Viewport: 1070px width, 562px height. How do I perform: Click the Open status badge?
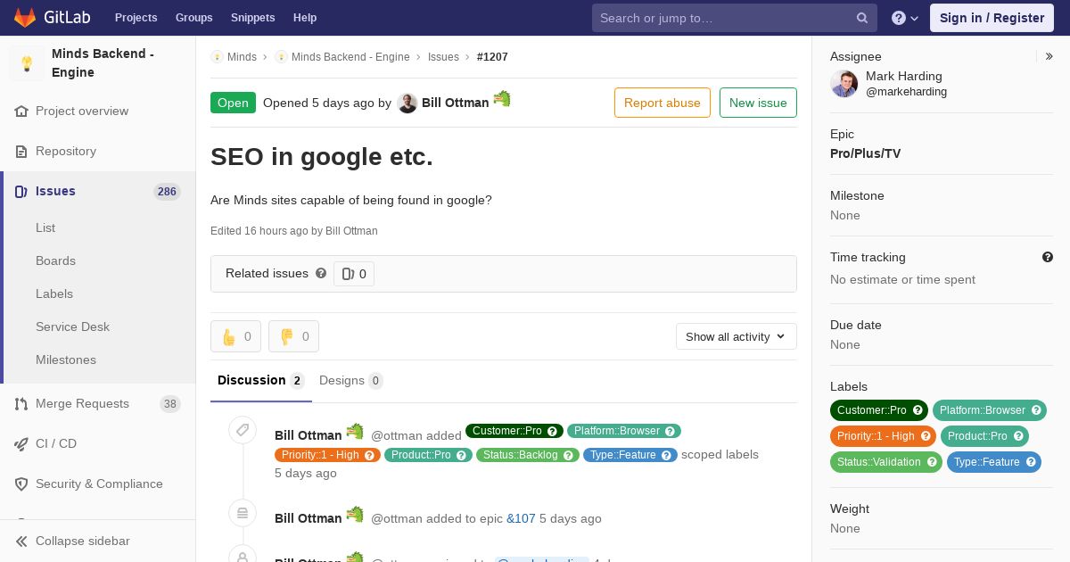(233, 103)
